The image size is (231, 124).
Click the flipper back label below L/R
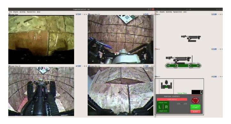click(x=163, y=111)
